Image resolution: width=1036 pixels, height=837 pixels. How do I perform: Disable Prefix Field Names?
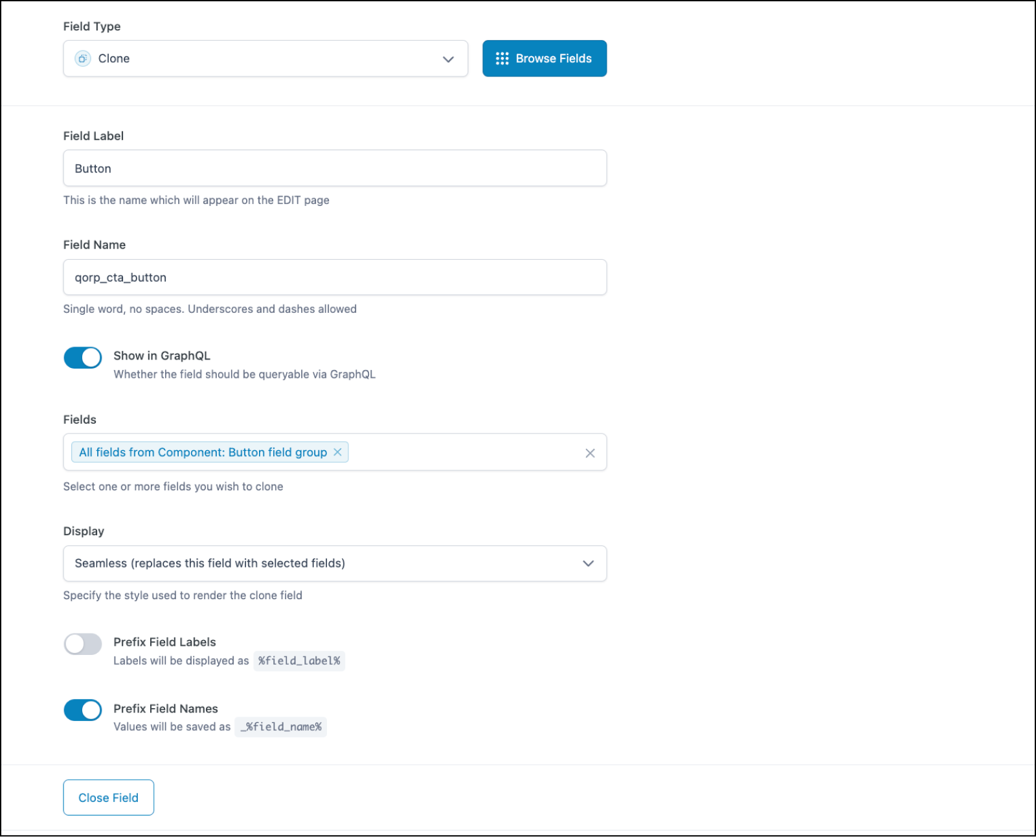pos(82,710)
